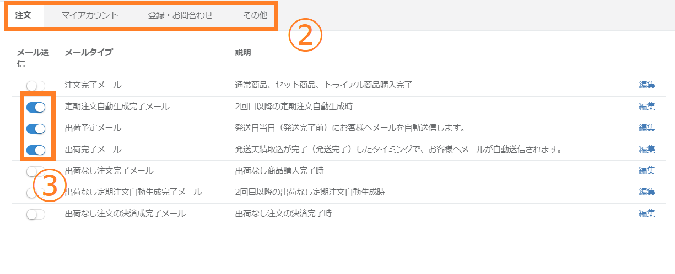
Task: Click the メールタイプ column header
Action: tap(89, 53)
